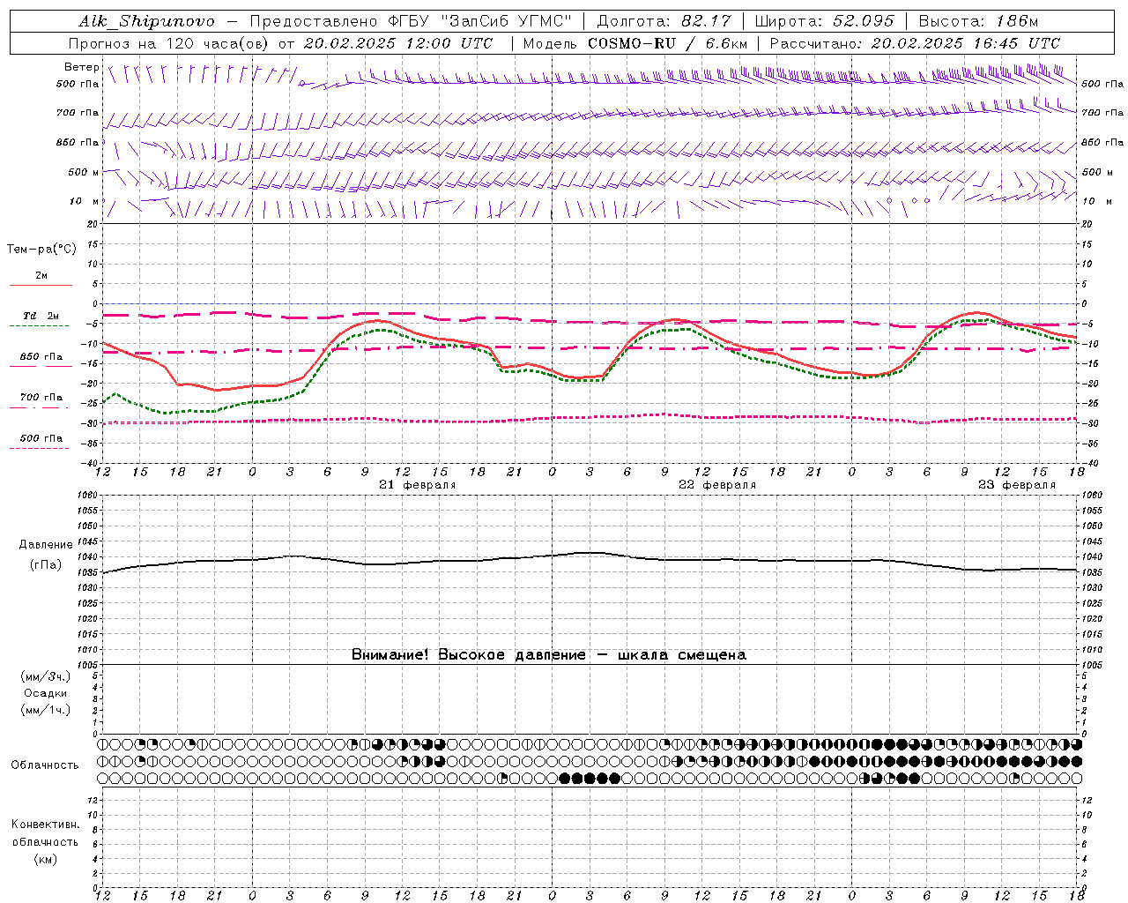Image resolution: width=1128 pixels, height=903 pixels.
Task: Click the forecast start time 20.02.2025 12:00 UTC
Action: click(x=397, y=43)
